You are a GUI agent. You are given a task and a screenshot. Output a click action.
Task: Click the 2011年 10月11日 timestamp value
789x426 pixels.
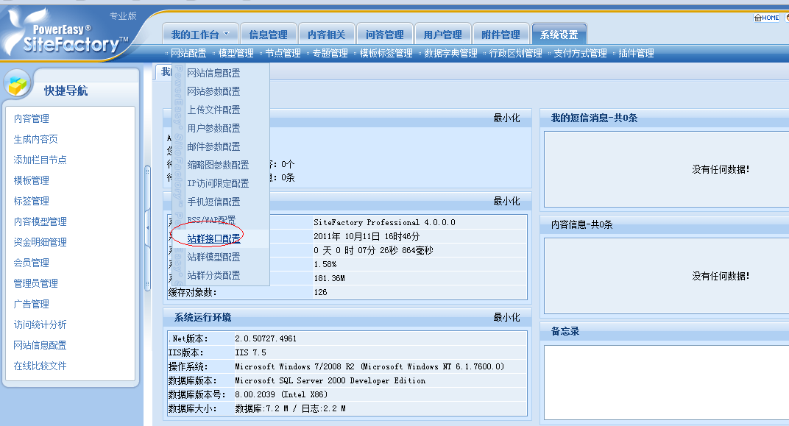367,236
